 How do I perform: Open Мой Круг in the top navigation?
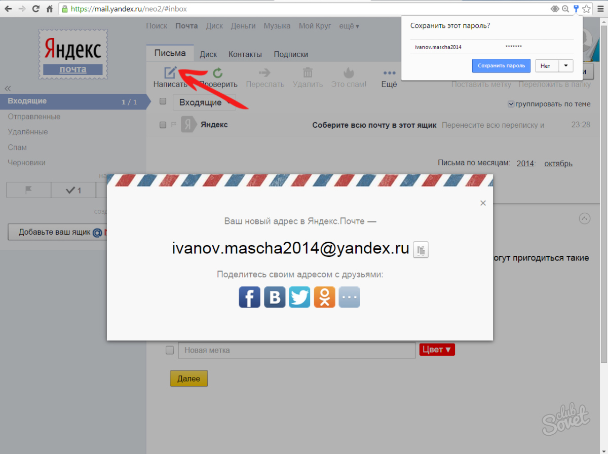[314, 26]
